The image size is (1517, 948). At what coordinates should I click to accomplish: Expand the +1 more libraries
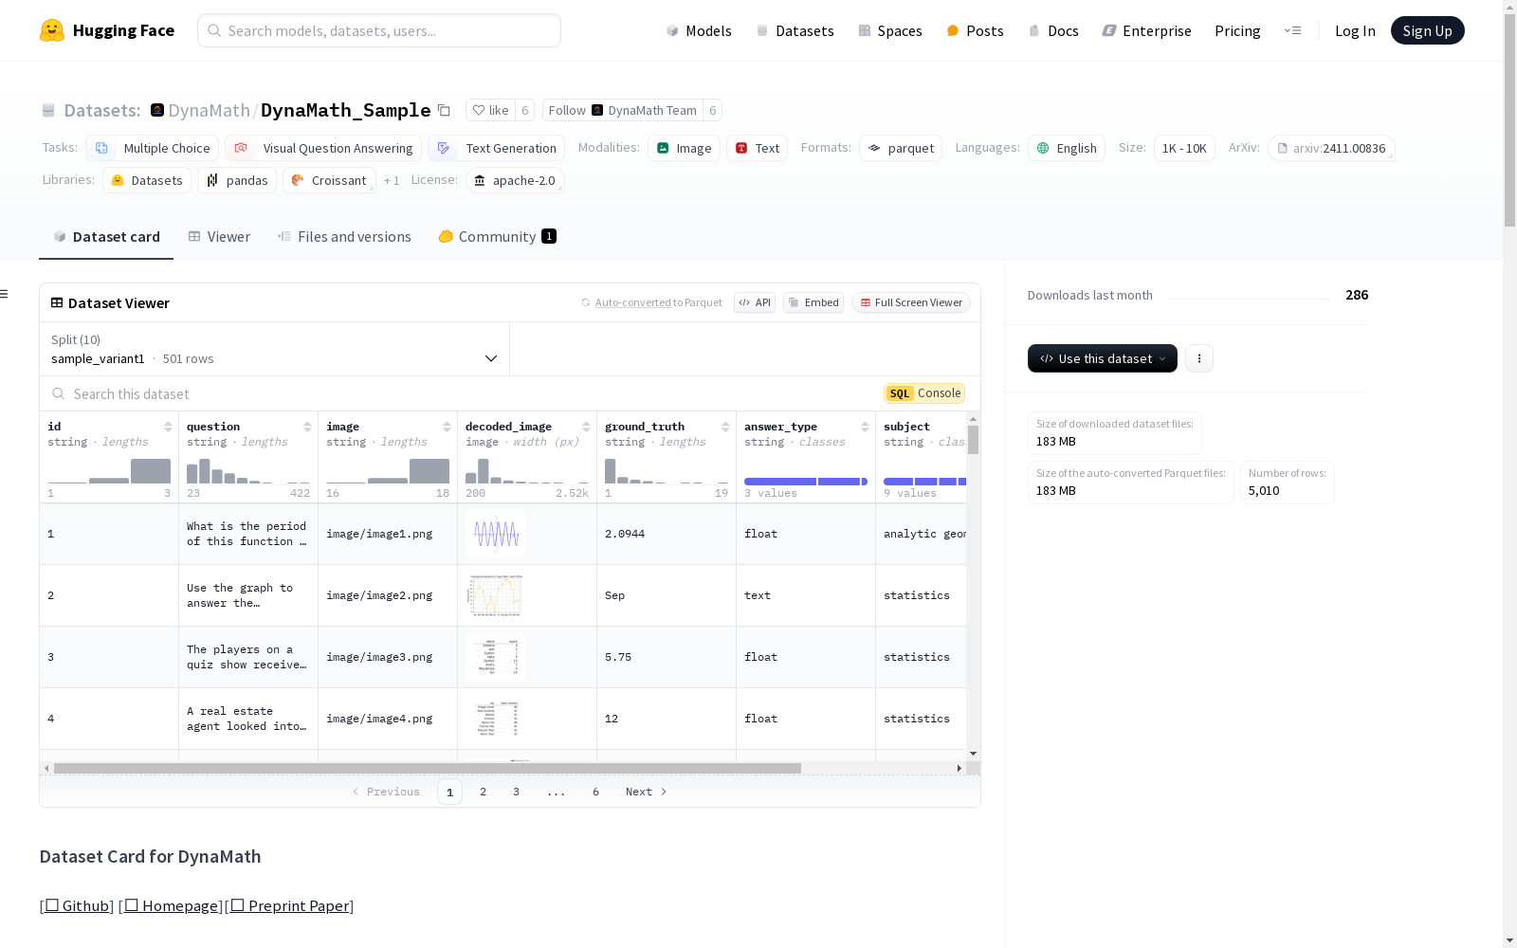(392, 180)
